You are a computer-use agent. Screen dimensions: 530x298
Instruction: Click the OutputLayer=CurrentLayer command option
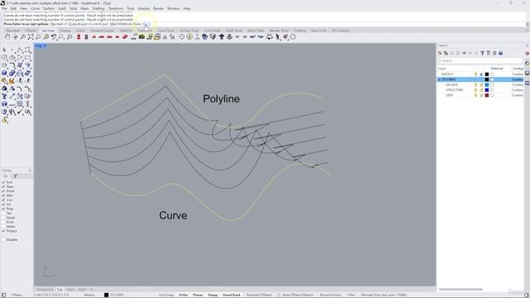coord(89,24)
